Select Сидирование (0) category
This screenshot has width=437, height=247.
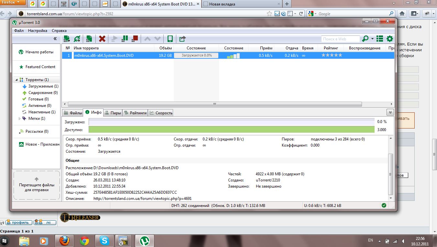tap(40, 93)
